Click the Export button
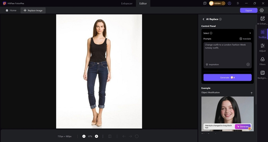This screenshot has width=268, height=142. 249,10
